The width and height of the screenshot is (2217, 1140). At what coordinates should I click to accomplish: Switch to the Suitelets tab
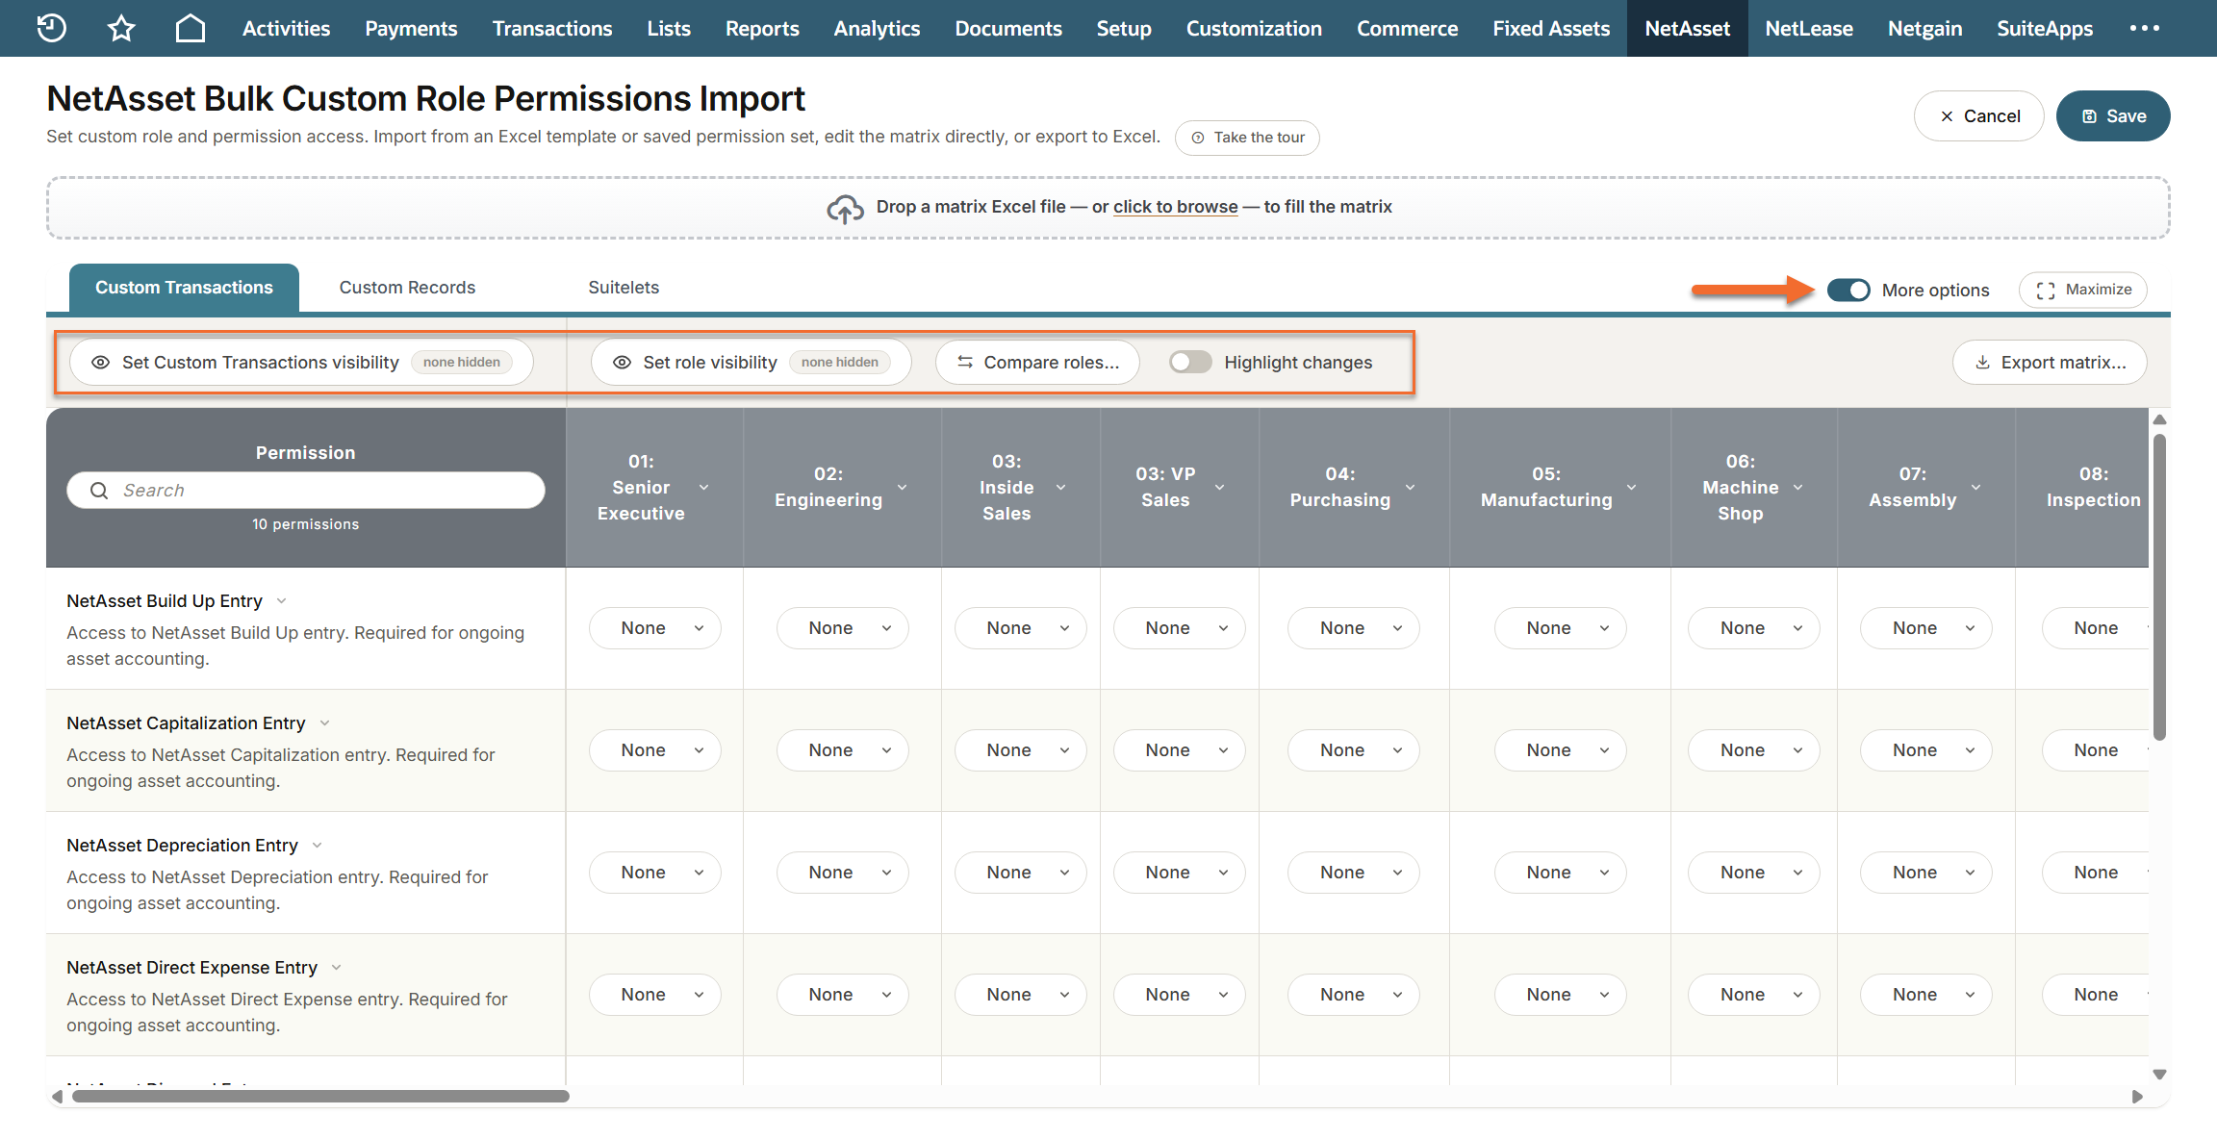click(624, 288)
